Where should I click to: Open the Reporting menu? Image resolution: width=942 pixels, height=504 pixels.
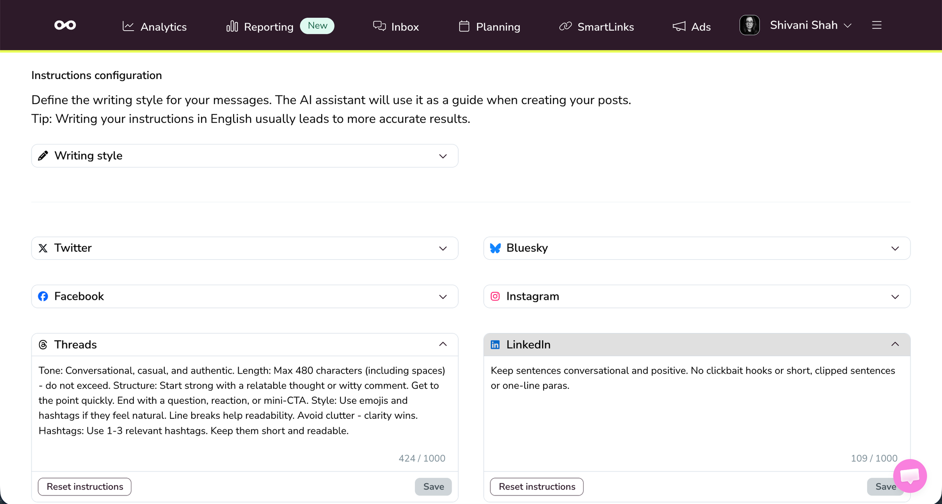point(260,26)
